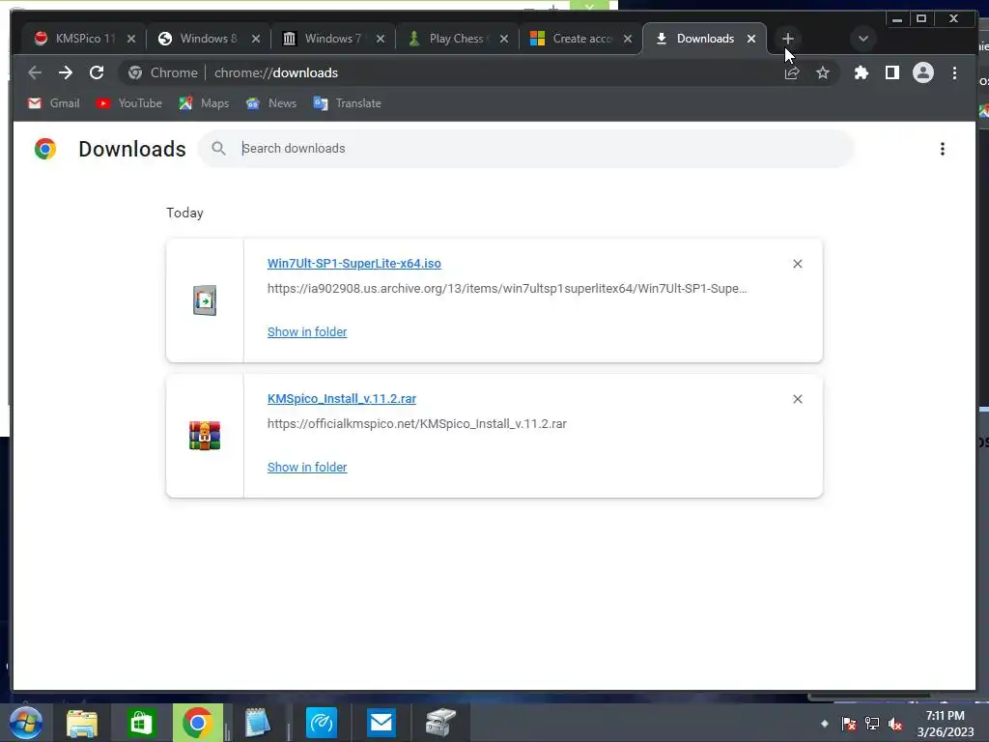Open the Notepad taskbar icon
The height and width of the screenshot is (742, 989).
click(x=257, y=723)
